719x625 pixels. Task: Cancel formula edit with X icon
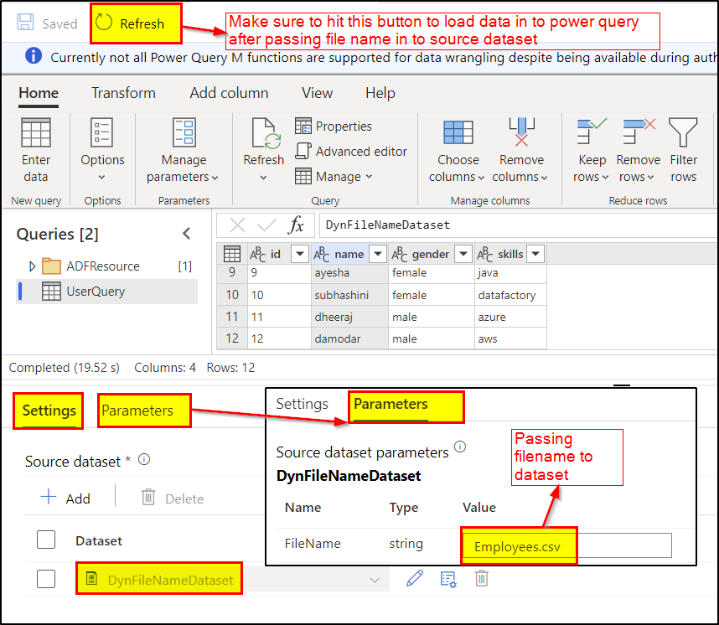237,225
